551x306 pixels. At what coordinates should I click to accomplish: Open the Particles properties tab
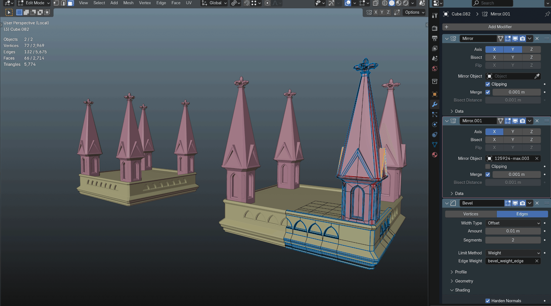pos(435,114)
